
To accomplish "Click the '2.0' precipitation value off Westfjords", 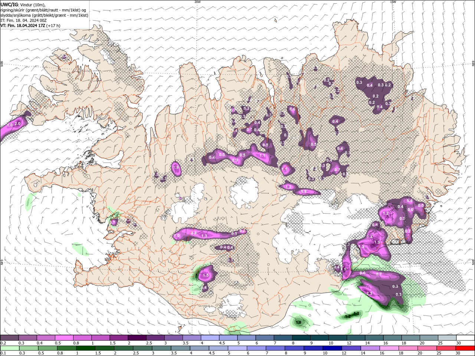I will (x=17, y=123).
